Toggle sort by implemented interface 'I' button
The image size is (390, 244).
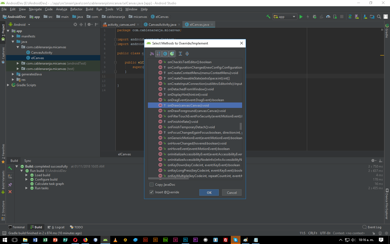(x=172, y=54)
